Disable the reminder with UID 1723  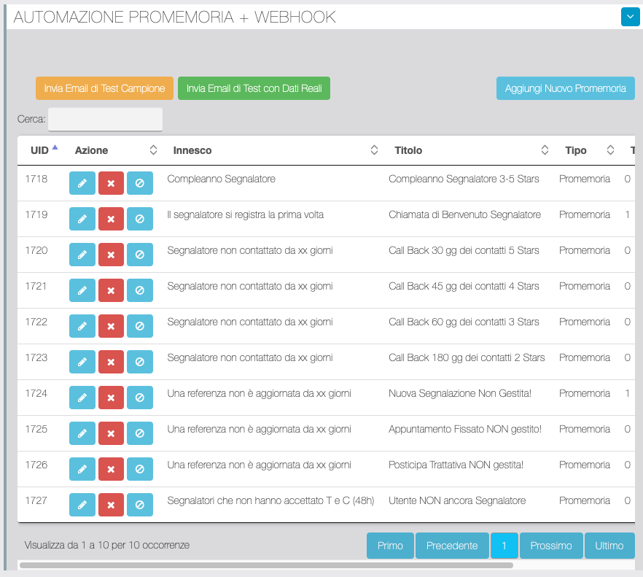coord(140,363)
